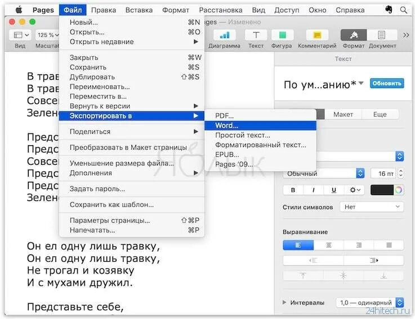Add a Комментарий comment
This screenshot has width=415, height=319.
click(x=317, y=35)
